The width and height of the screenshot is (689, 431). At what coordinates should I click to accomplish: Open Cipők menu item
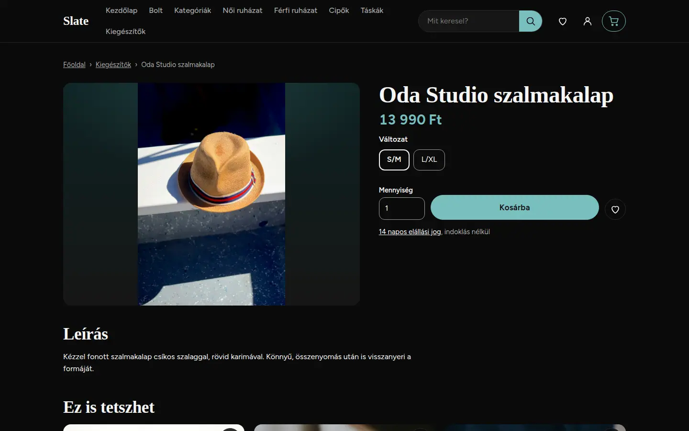tap(339, 11)
